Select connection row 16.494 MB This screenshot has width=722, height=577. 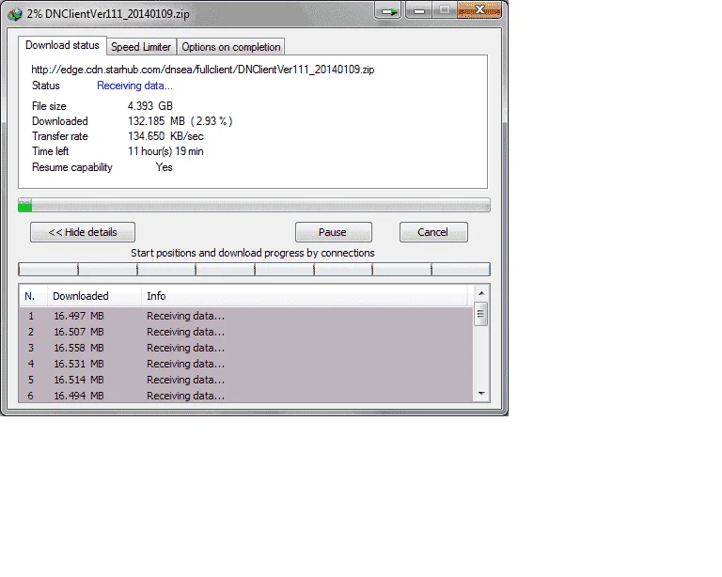[x=246, y=396]
